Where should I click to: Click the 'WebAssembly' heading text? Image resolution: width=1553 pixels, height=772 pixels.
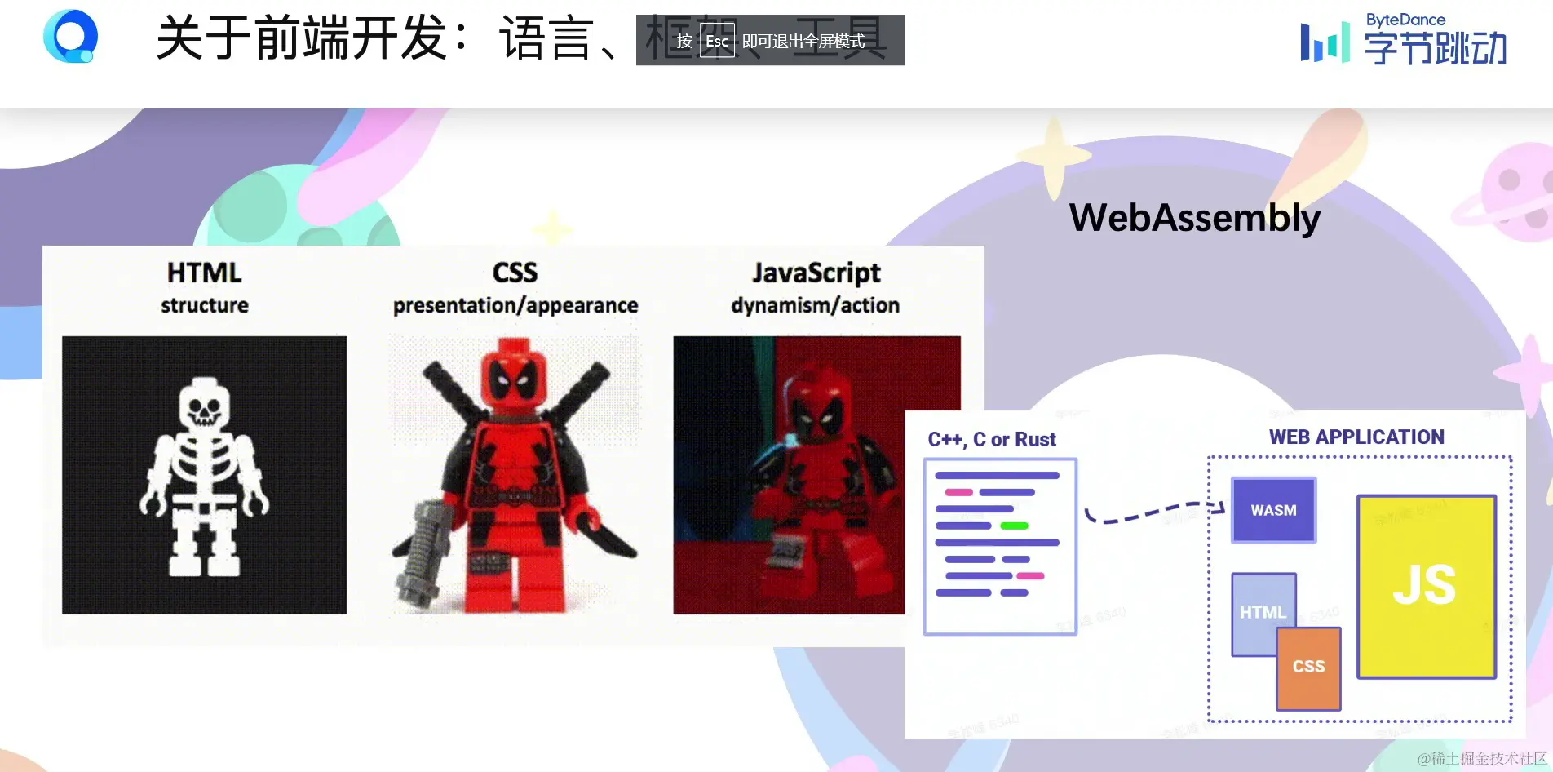pos(1194,218)
